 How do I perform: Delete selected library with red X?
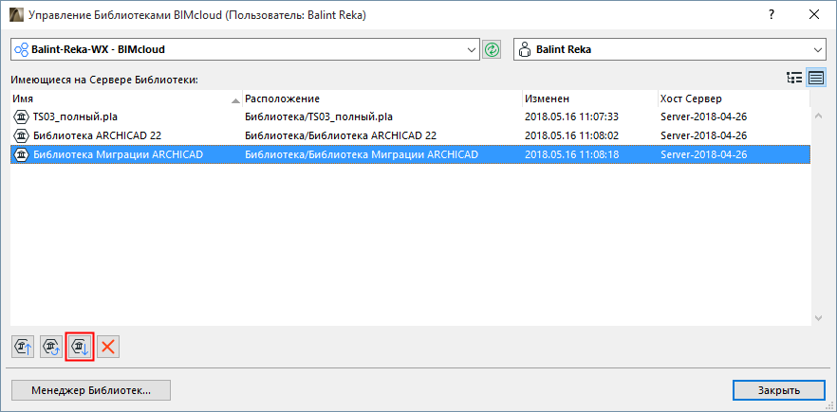coord(108,347)
